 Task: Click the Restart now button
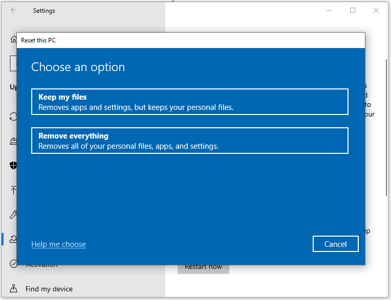(203, 267)
